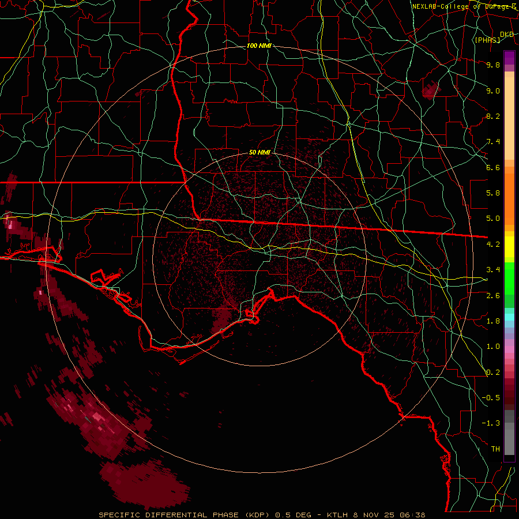Click the 6.6 value on the scale
Image resolution: width=519 pixels, height=519 pixels.
tap(493, 167)
